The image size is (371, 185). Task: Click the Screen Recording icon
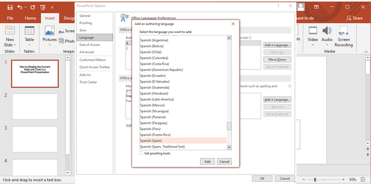(343, 31)
